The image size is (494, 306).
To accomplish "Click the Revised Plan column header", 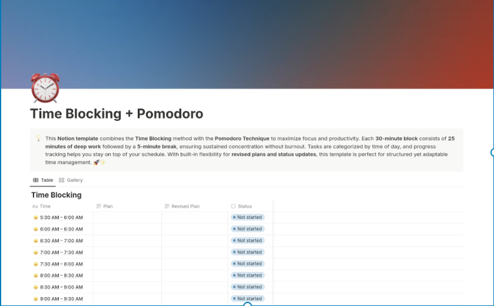I will pyautogui.click(x=182, y=206).
